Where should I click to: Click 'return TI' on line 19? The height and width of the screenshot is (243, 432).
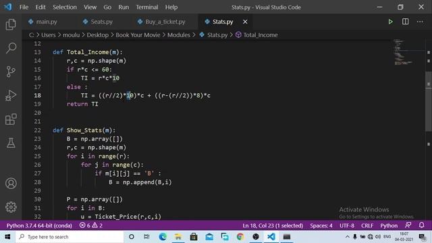click(x=82, y=104)
